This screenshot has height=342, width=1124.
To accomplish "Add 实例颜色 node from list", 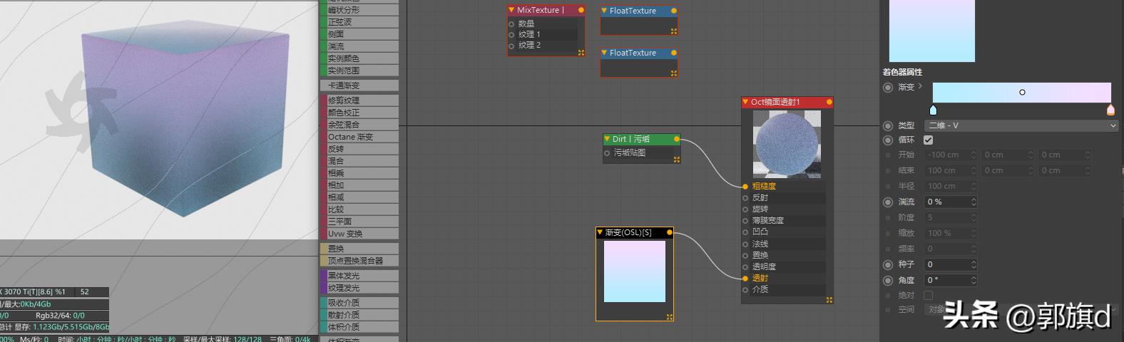I will tap(360, 58).
